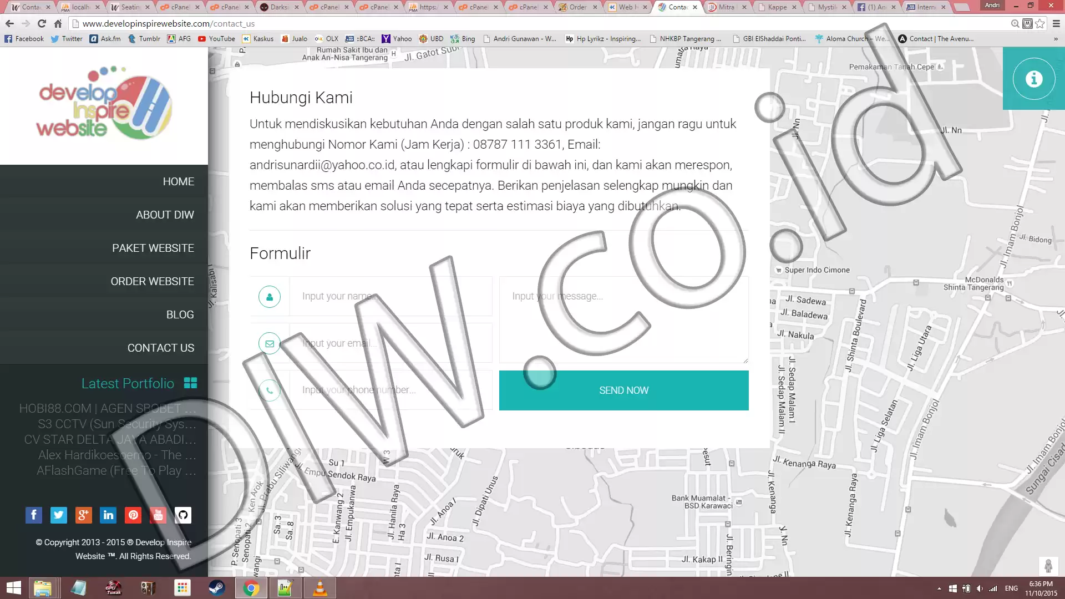This screenshot has height=599, width=1065.
Task: Open ABOUT DIW menu item
Action: 165,215
